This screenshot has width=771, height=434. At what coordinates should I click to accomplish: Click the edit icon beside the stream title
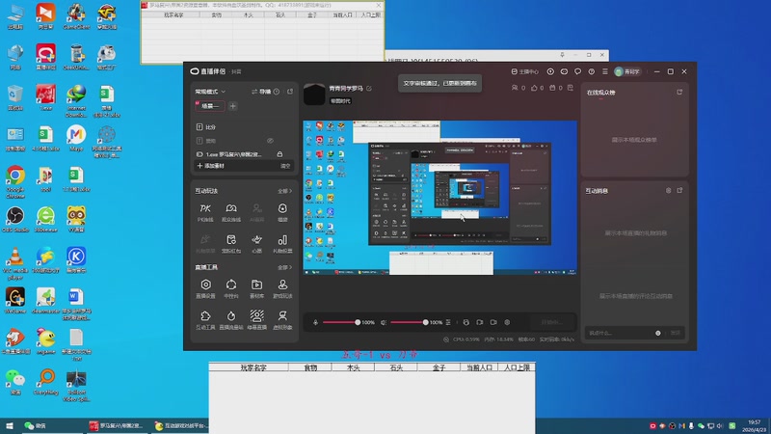[369, 88]
